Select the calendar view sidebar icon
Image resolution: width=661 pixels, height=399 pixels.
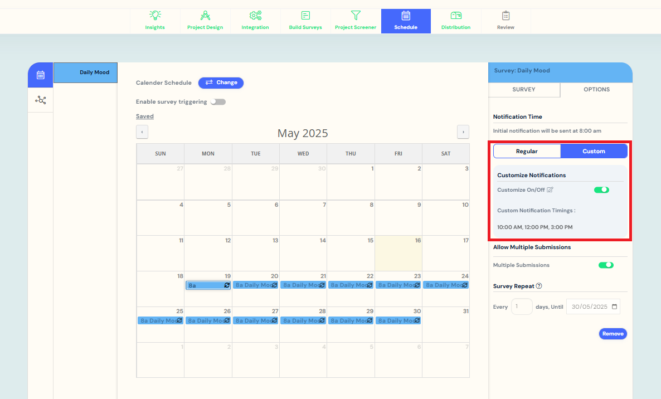(41, 75)
